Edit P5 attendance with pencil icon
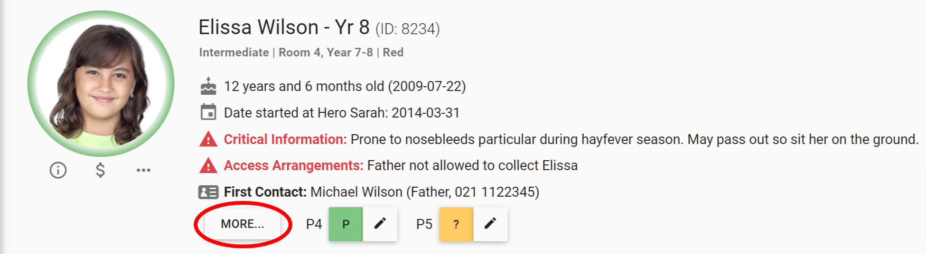926x254 pixels. (490, 224)
